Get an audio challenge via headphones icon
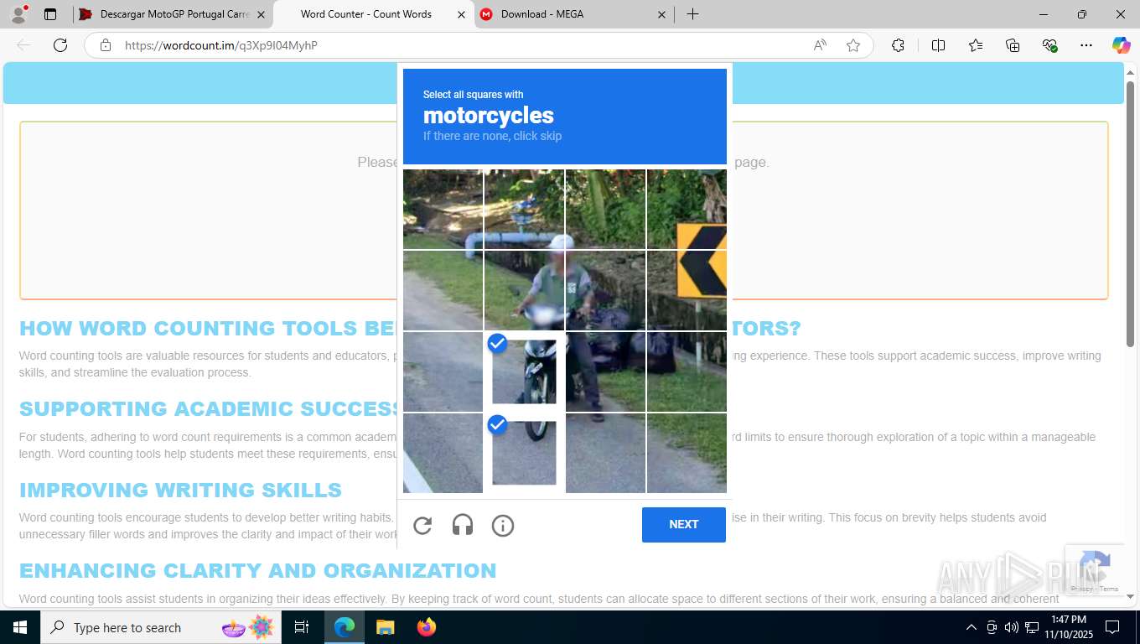 click(x=463, y=526)
